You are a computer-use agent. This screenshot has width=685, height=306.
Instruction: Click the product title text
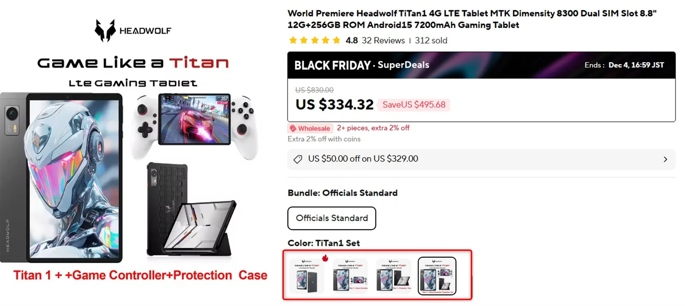pos(472,19)
